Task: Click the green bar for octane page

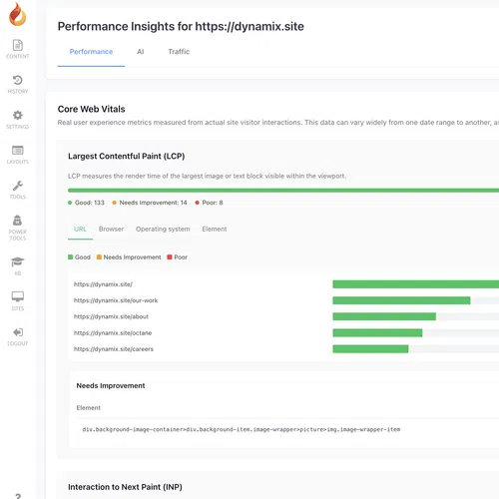Action: point(377,332)
